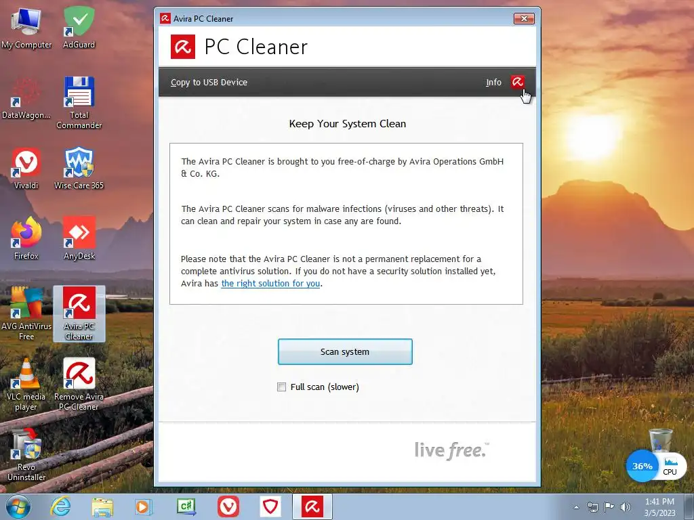Open the Info menu item
694x520 pixels.
click(493, 82)
